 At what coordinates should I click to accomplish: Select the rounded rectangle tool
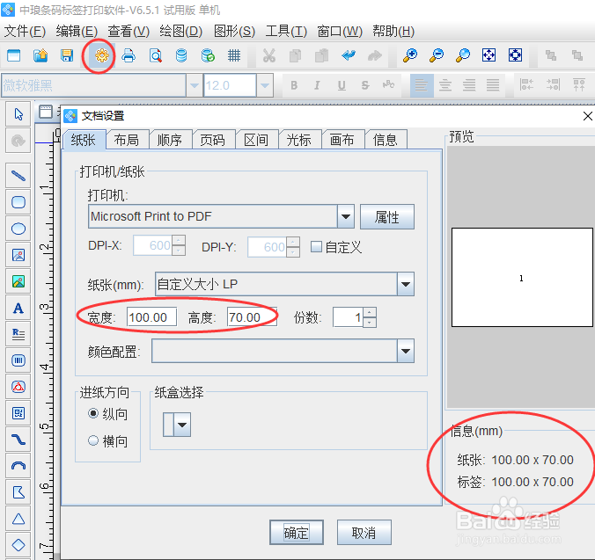point(18,202)
